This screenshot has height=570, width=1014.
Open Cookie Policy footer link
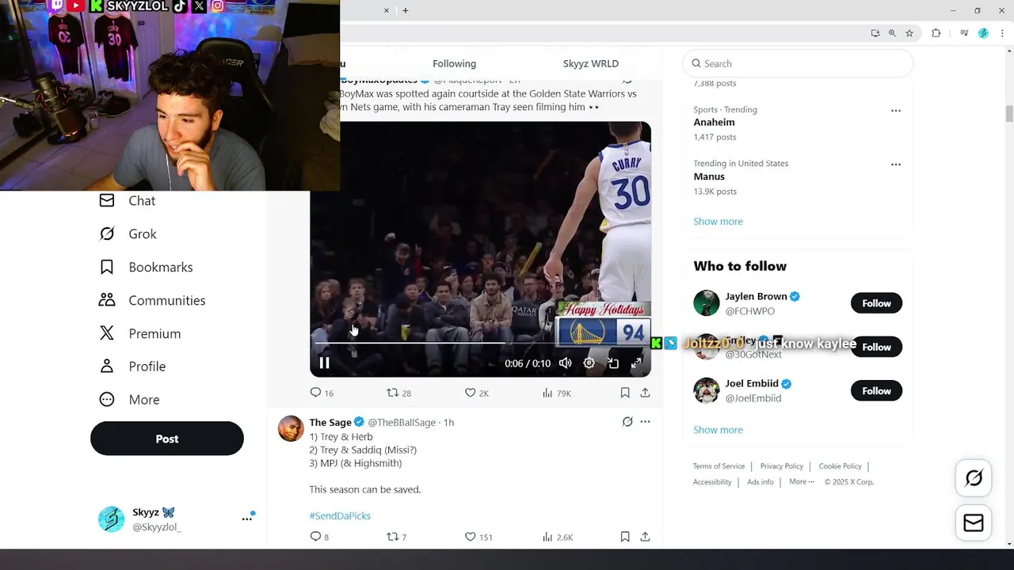840,466
